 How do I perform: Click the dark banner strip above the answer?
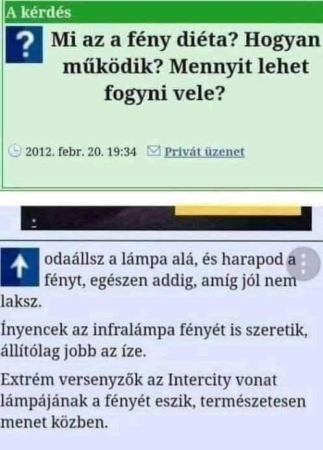(x=166, y=218)
